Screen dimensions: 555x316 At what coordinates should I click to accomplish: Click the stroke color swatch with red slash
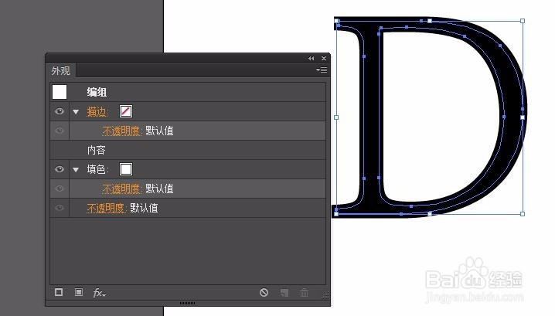coord(126,111)
